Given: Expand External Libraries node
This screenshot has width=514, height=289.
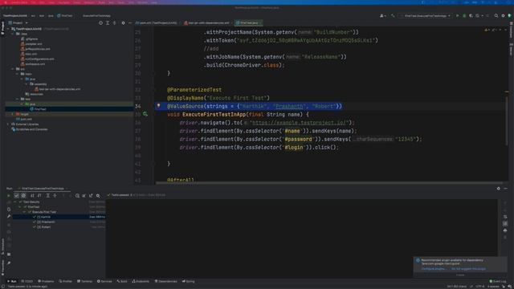Looking at the screenshot, I should tap(8, 124).
